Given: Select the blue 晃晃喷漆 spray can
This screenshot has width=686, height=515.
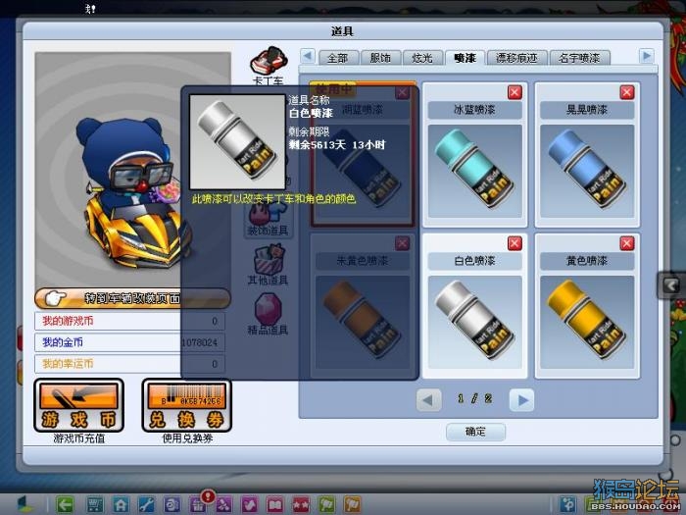Looking at the screenshot, I should point(587,171).
